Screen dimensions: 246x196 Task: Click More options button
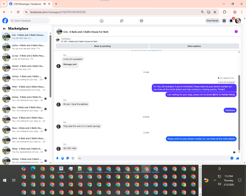click(x=194, y=46)
